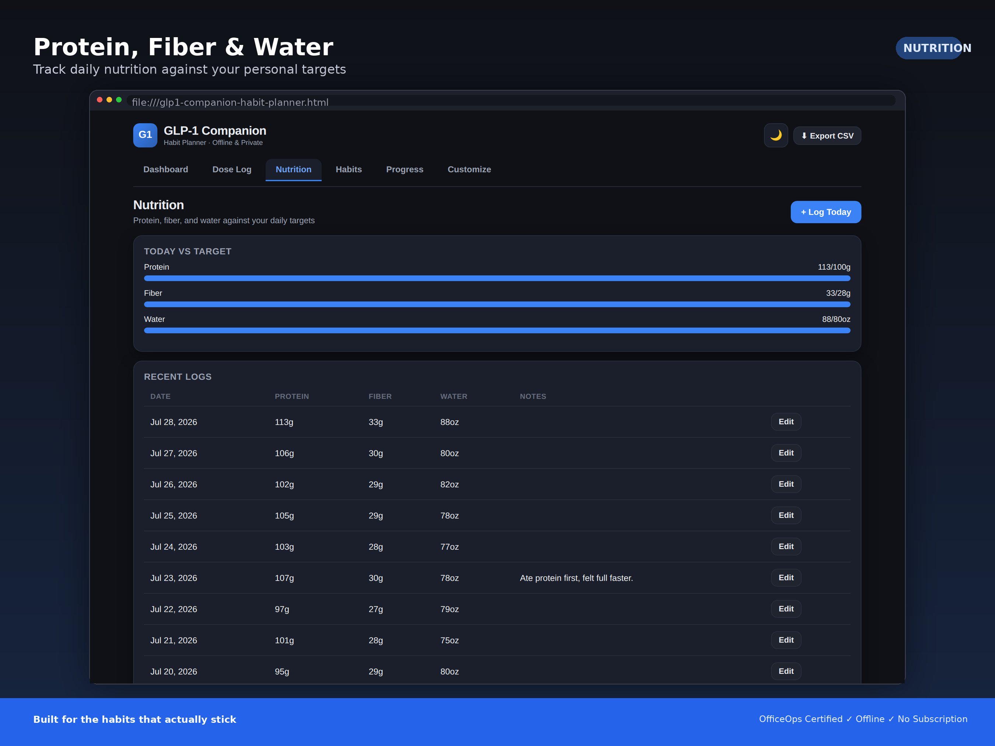Edit the Jul 25, 2026 log
995x746 pixels.
(786, 515)
